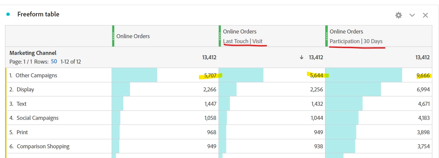This screenshot has height=158, width=439.
Task: Click value 949 in Comparison Shopping row
Action: pos(212,146)
